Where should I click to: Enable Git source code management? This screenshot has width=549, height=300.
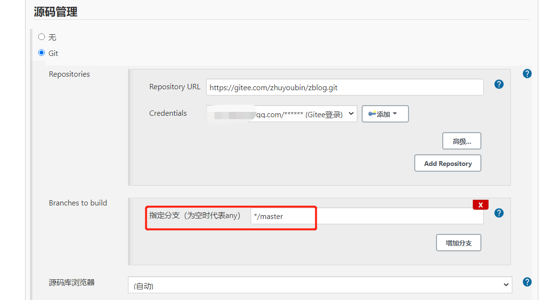tap(42, 53)
